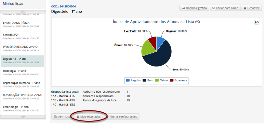
Task: Click group 1º B - Manhã - EBS
Action: [63, 100]
